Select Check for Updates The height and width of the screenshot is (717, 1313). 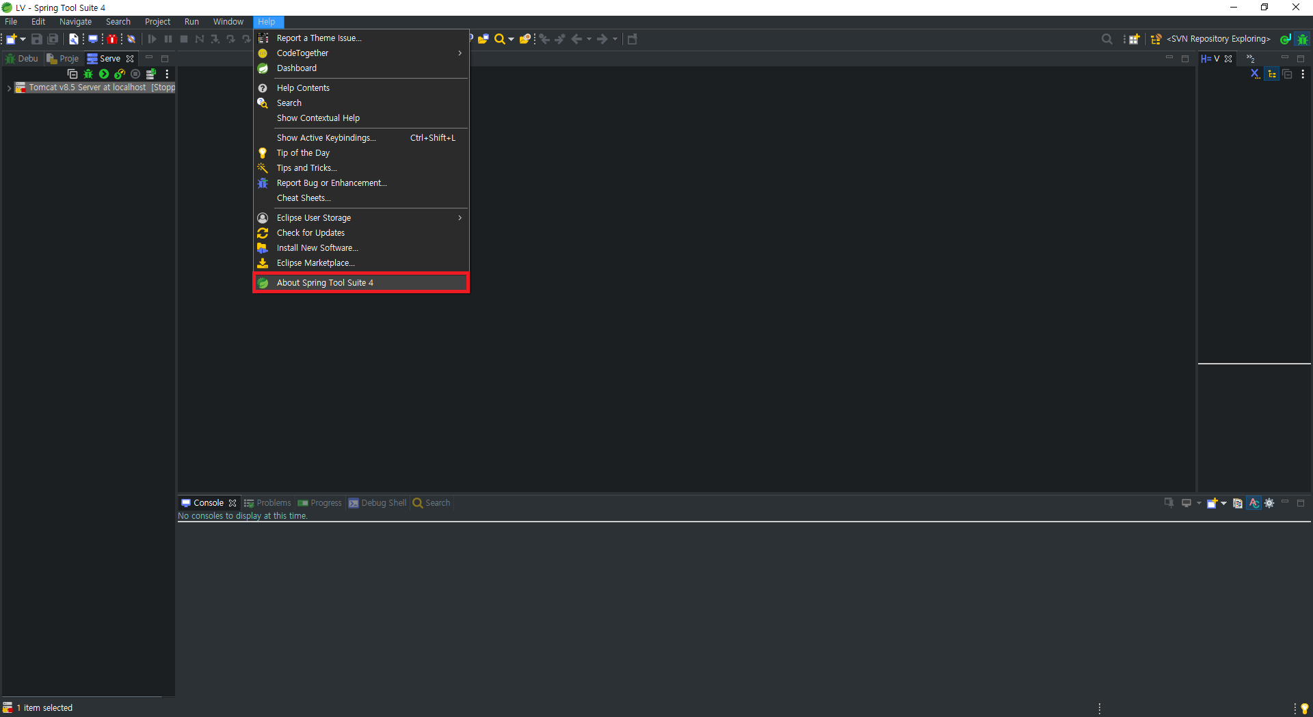coord(361,233)
